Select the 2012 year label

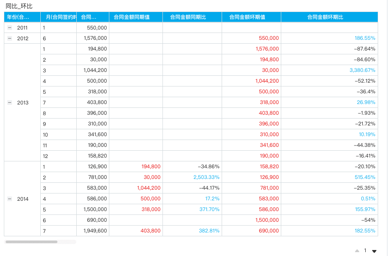(23, 38)
